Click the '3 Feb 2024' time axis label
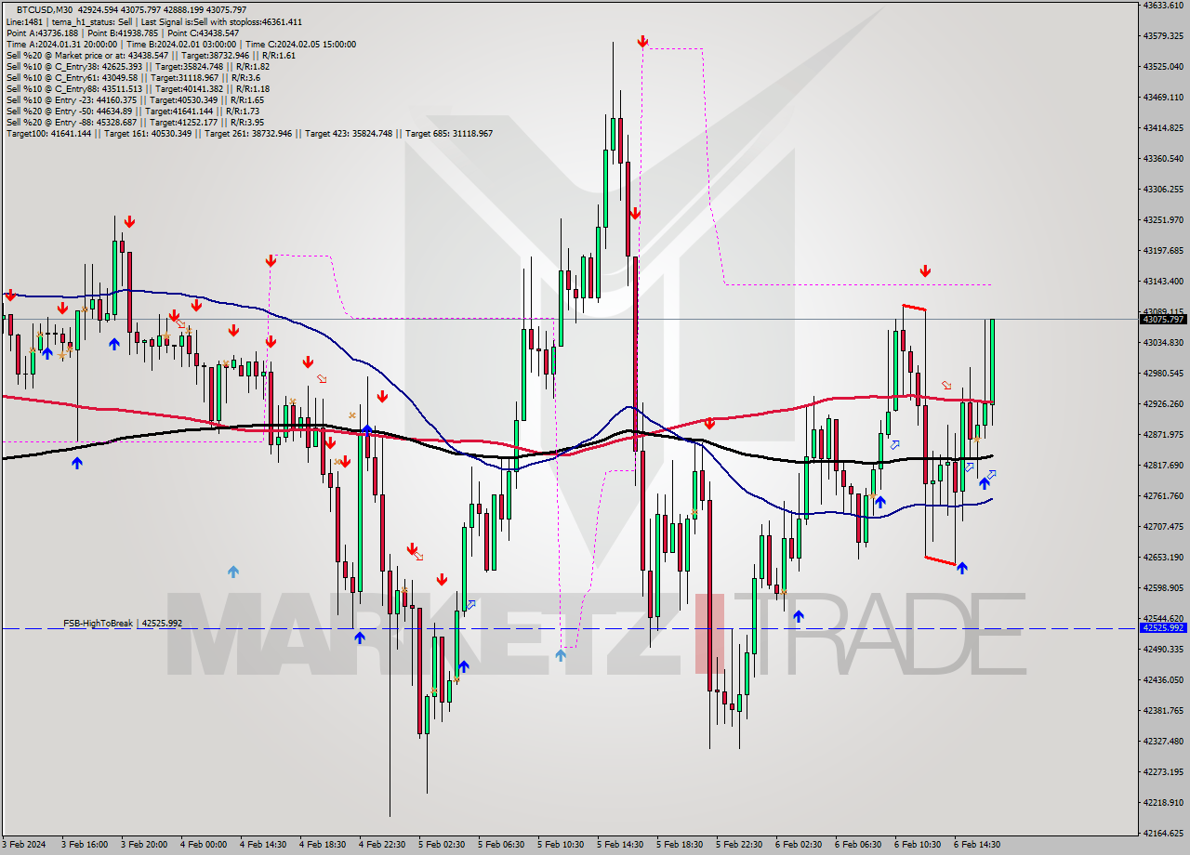 click(x=22, y=845)
